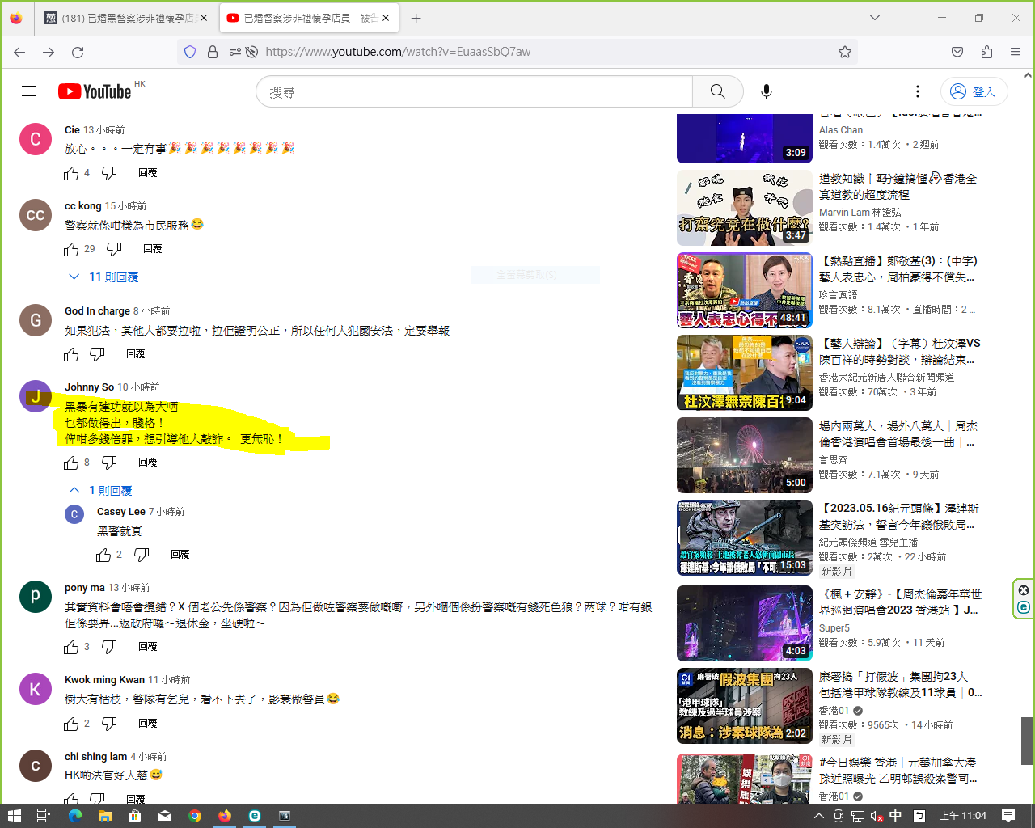Reply to cc kong's comment
This screenshot has width=1035, height=828.
153,249
